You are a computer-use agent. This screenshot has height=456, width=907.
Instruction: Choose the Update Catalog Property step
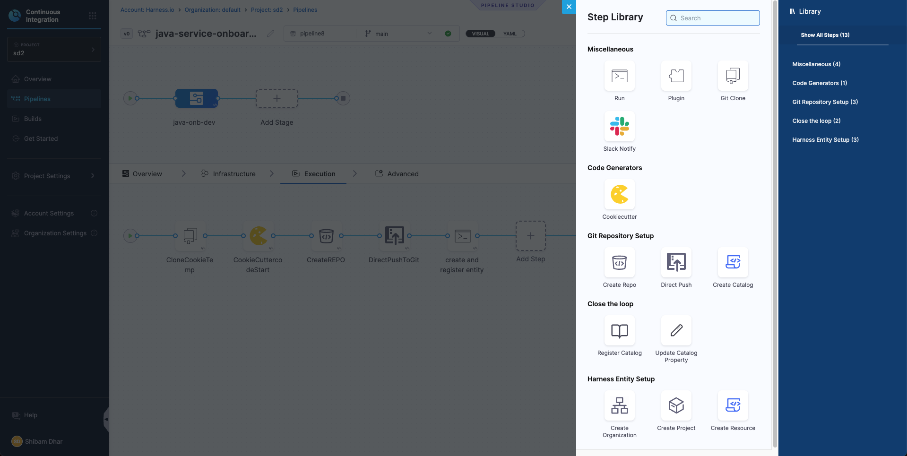point(676,331)
